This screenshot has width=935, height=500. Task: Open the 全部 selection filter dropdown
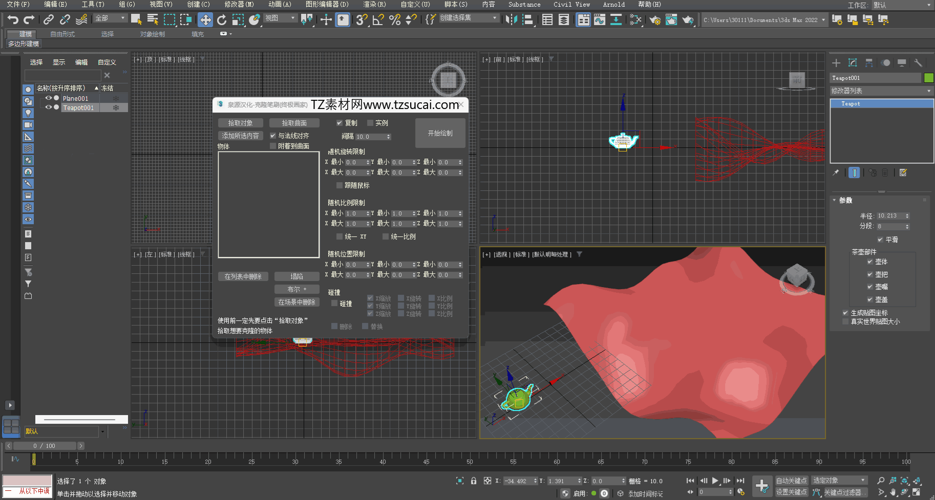coord(110,18)
